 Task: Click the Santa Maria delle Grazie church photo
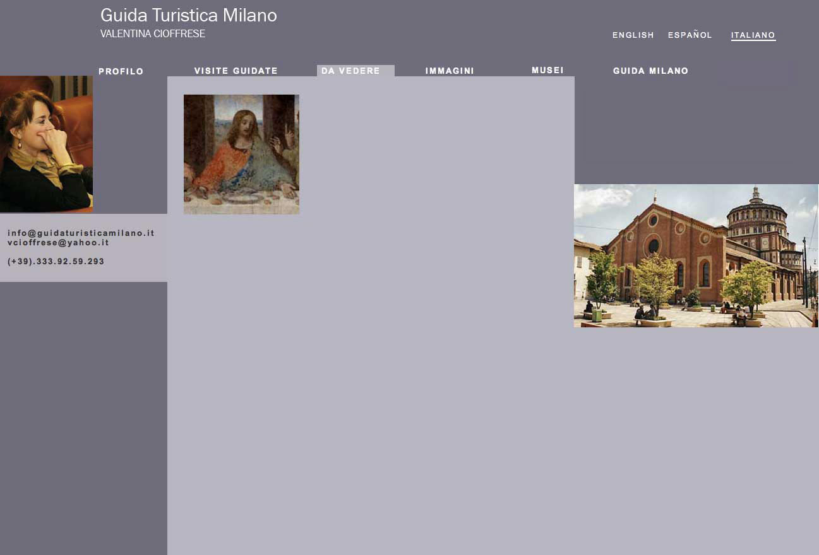pyautogui.click(x=696, y=255)
